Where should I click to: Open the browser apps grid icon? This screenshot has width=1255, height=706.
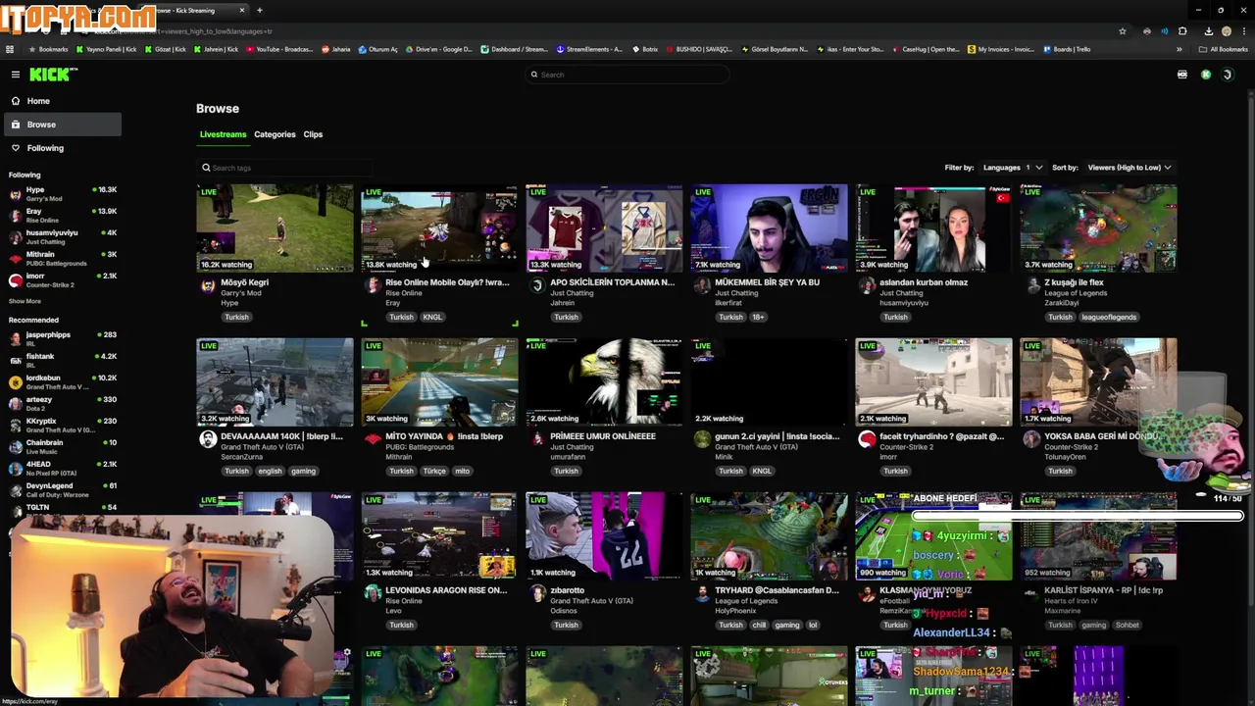coord(10,49)
